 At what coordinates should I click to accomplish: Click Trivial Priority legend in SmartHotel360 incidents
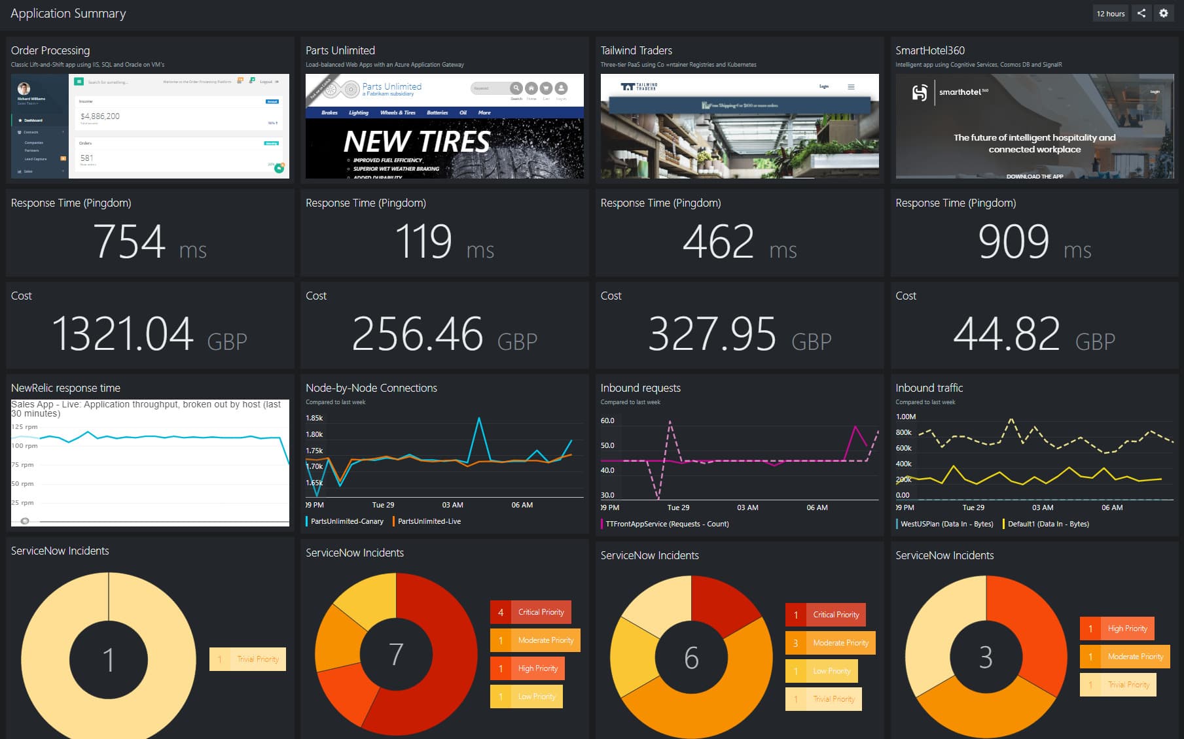point(1118,685)
